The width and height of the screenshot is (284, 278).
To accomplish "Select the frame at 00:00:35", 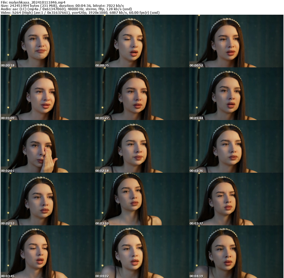I will pyautogui.click(x=142, y=41).
